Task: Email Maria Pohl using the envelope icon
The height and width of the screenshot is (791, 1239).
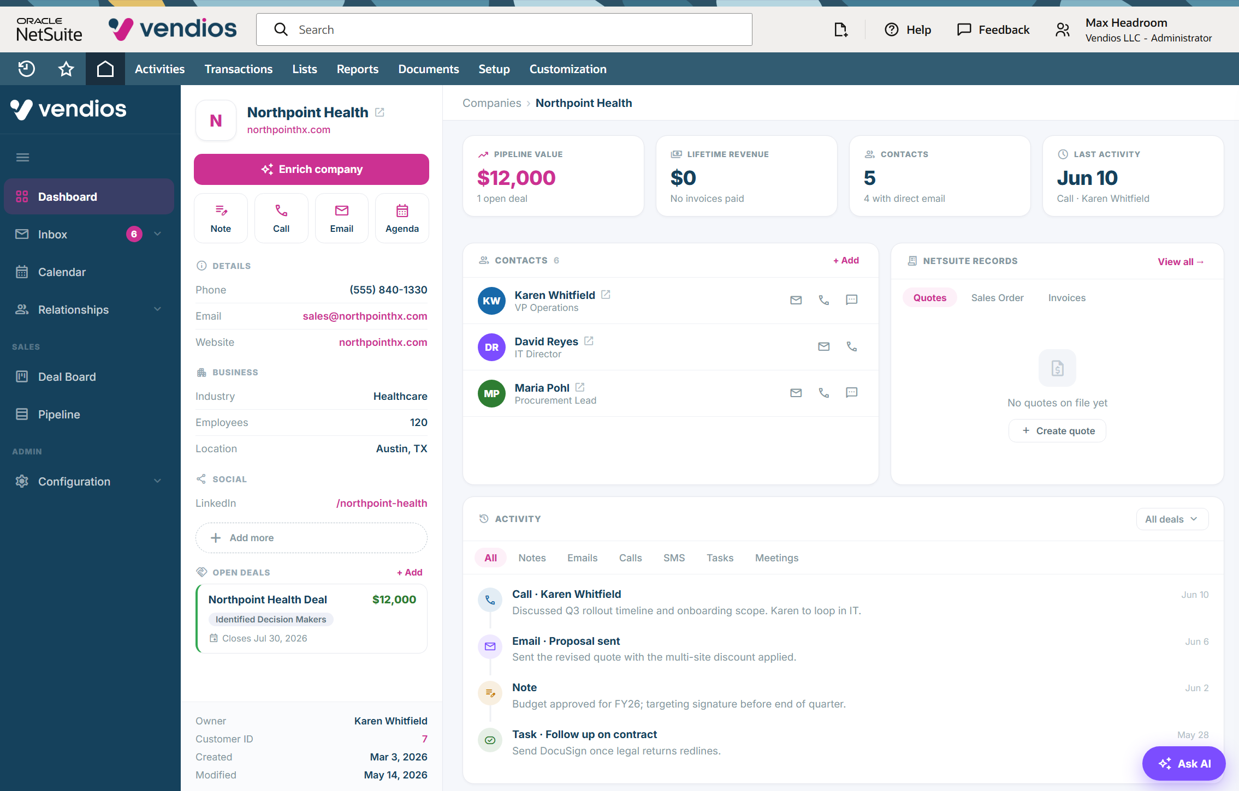Action: [796, 393]
